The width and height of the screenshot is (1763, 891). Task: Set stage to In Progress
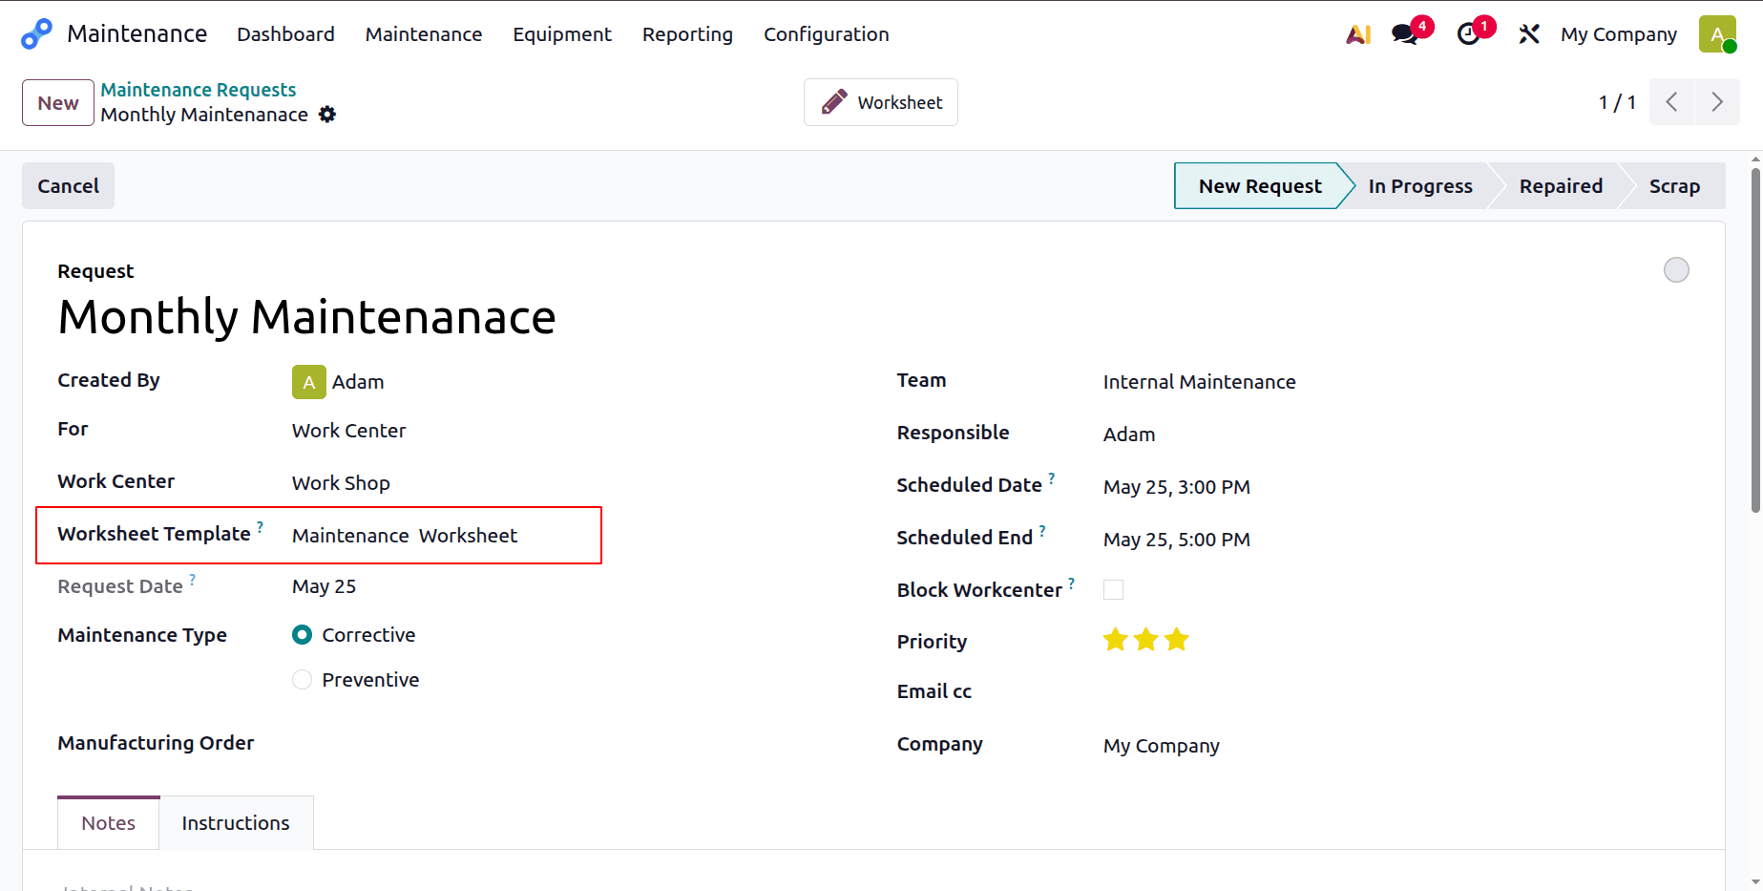(1420, 186)
